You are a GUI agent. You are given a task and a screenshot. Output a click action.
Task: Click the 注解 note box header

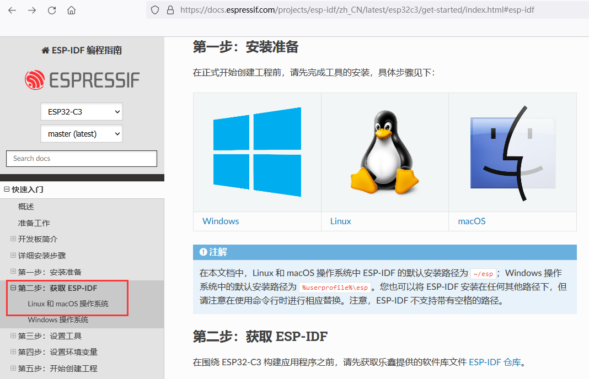384,252
